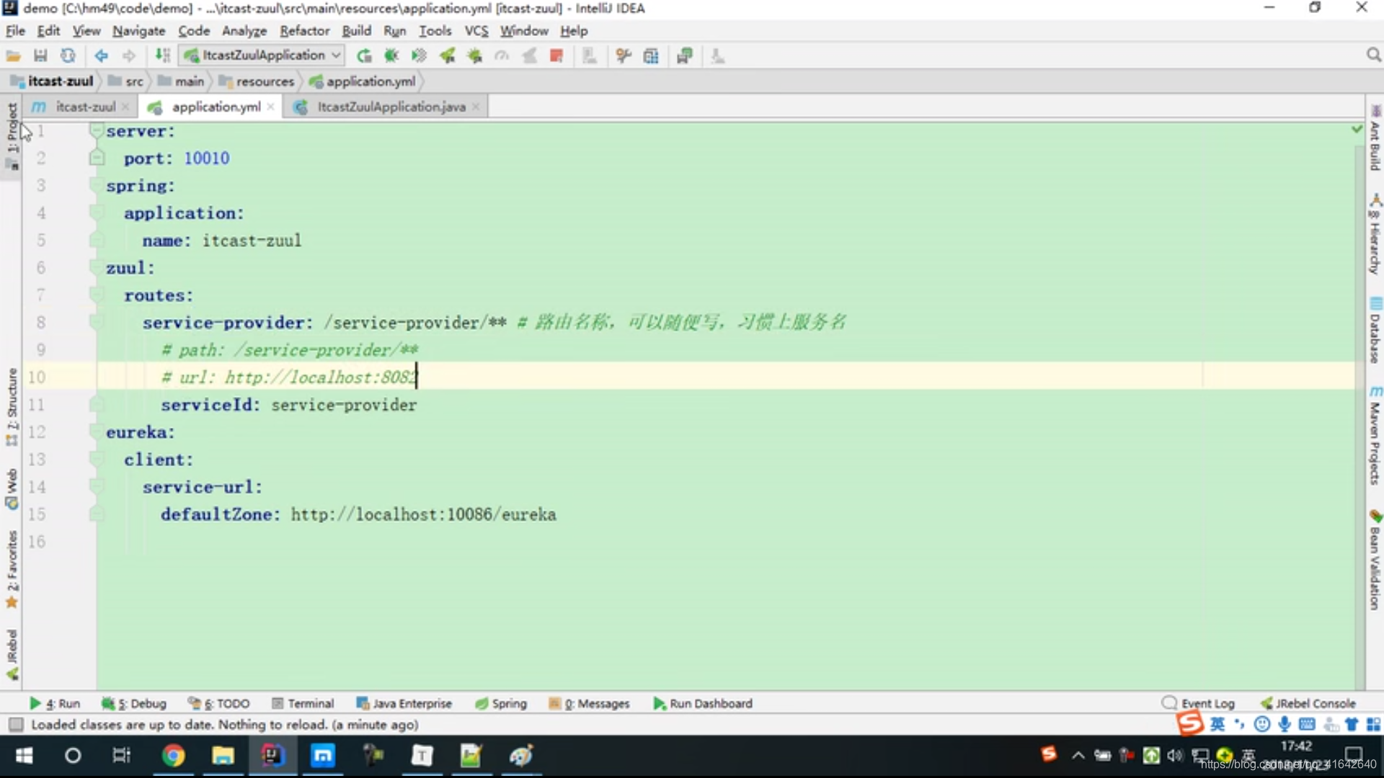Click the Rerun ItcastZuulApplication icon
Image resolution: width=1384 pixels, height=778 pixels.
(364, 55)
